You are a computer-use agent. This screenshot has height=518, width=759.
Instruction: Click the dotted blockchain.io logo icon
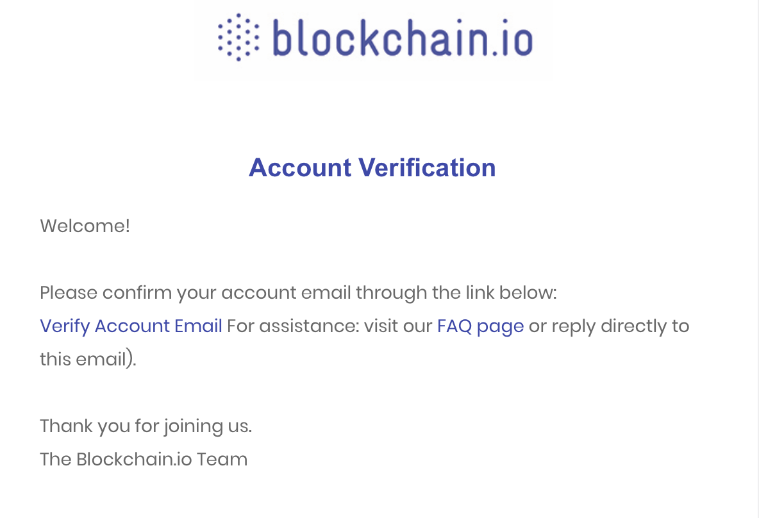point(238,37)
